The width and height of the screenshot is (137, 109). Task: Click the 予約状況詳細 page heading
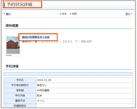(19, 4)
